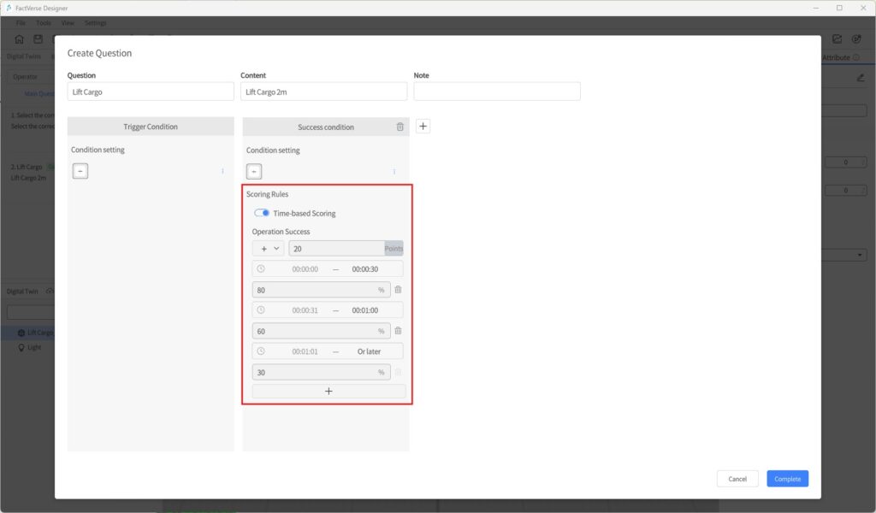Delete the 80% scoring tier
Screen dimensions: 876x513
(398, 290)
